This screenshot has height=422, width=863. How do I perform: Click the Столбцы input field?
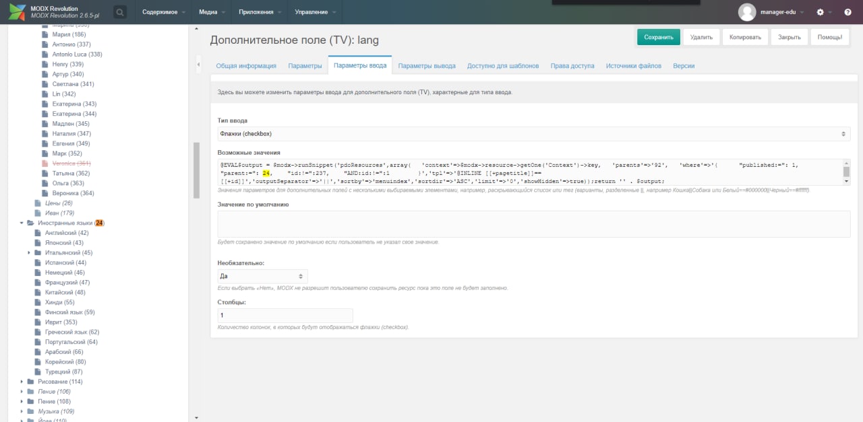[285, 315]
